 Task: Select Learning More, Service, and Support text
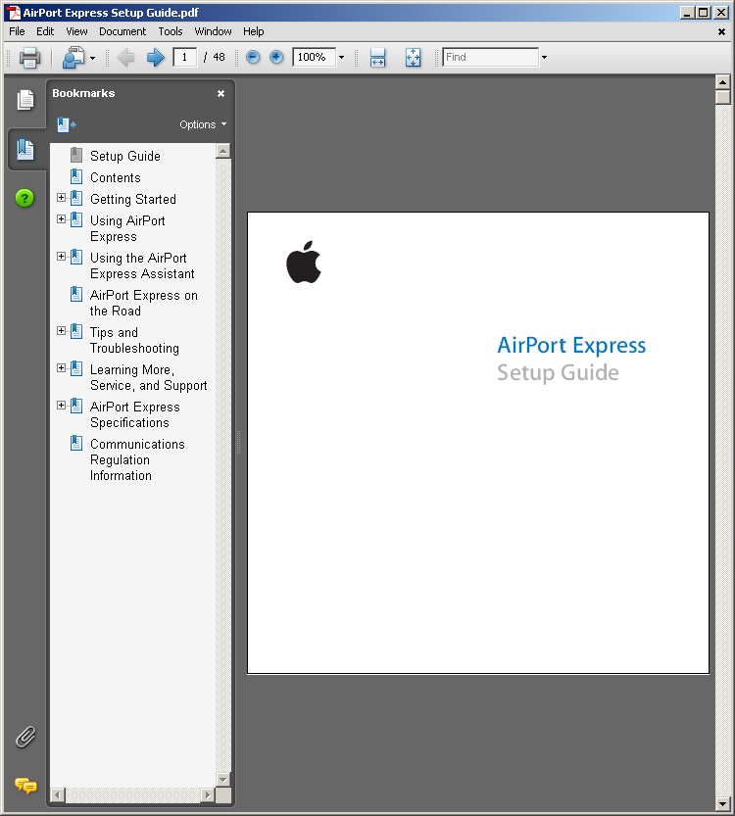click(148, 377)
